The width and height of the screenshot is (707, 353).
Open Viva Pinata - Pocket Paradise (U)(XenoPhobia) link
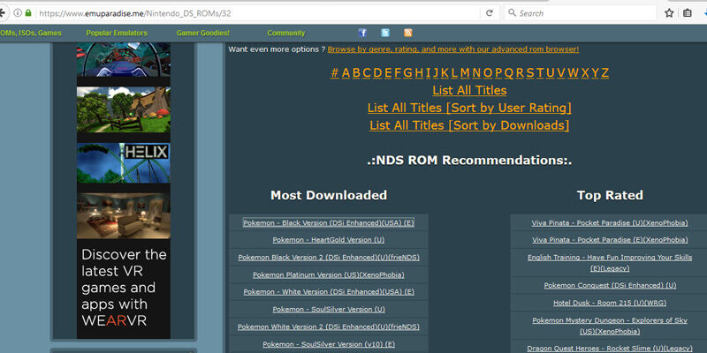tap(610, 223)
